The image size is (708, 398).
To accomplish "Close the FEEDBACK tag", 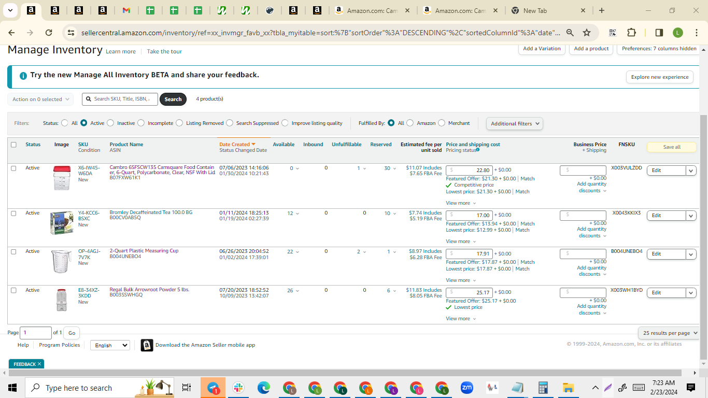I will pos(39,364).
